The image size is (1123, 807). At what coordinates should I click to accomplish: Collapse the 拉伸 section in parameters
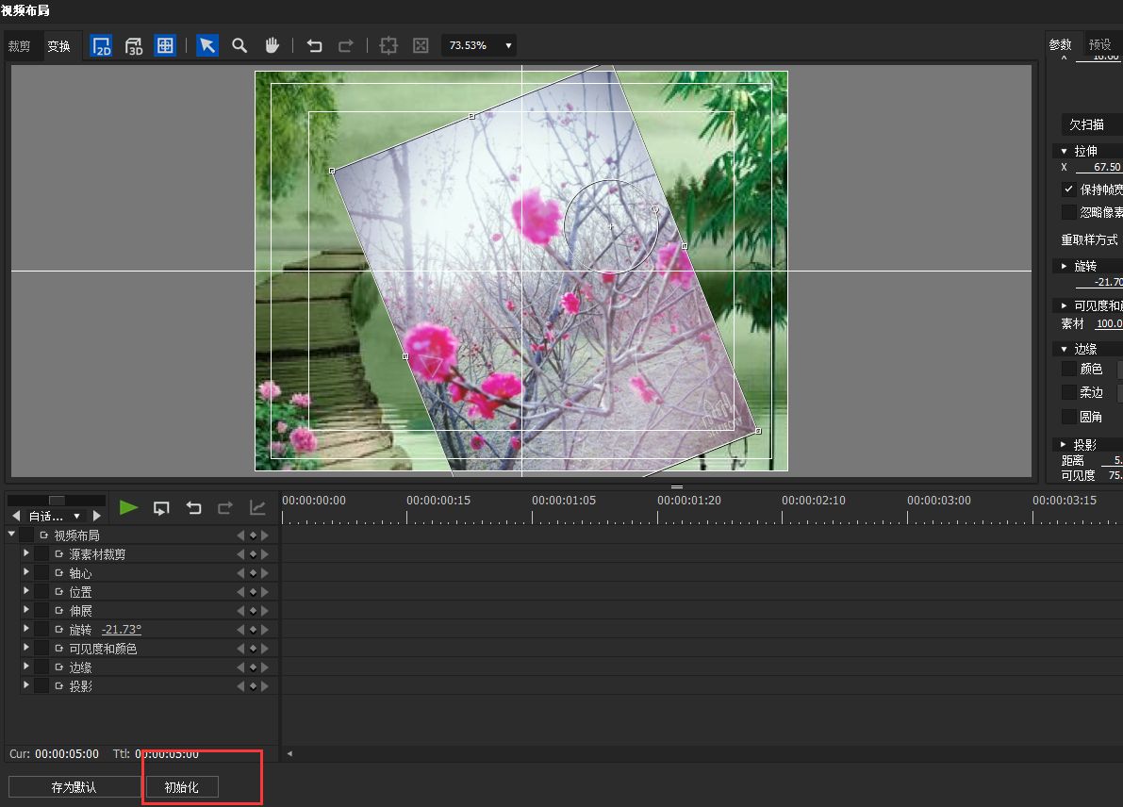click(x=1065, y=151)
